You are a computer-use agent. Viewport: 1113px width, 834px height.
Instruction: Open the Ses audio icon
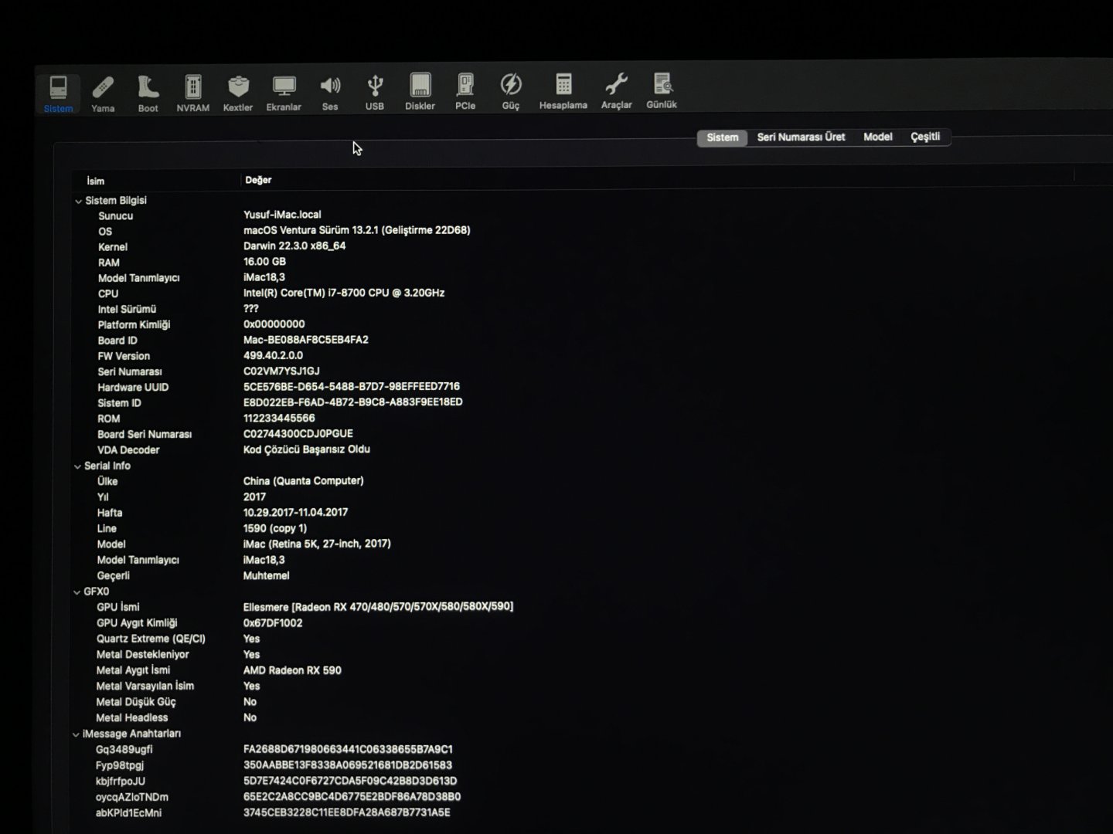[x=330, y=94]
